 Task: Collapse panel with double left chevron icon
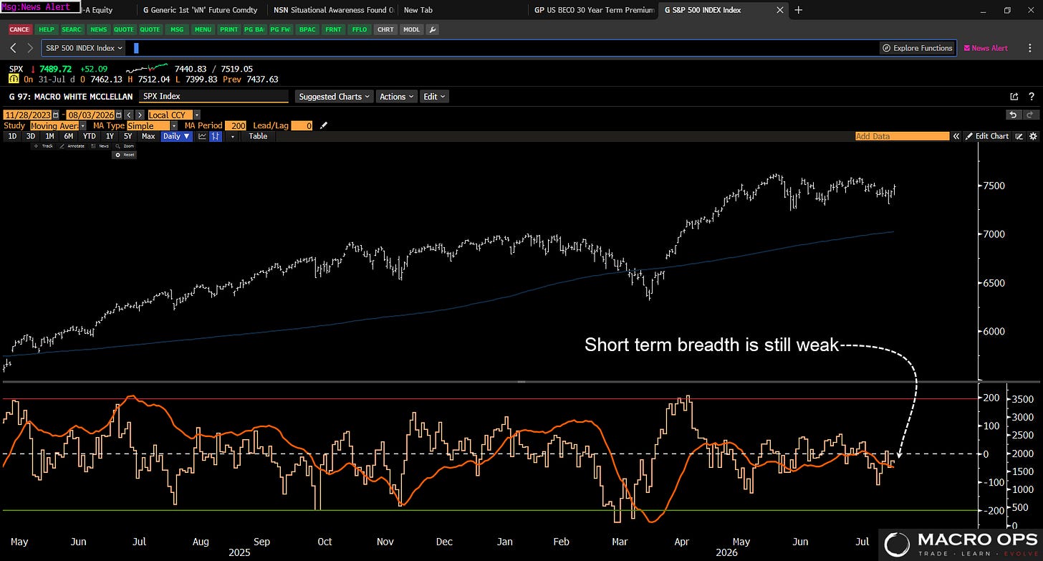tap(956, 136)
